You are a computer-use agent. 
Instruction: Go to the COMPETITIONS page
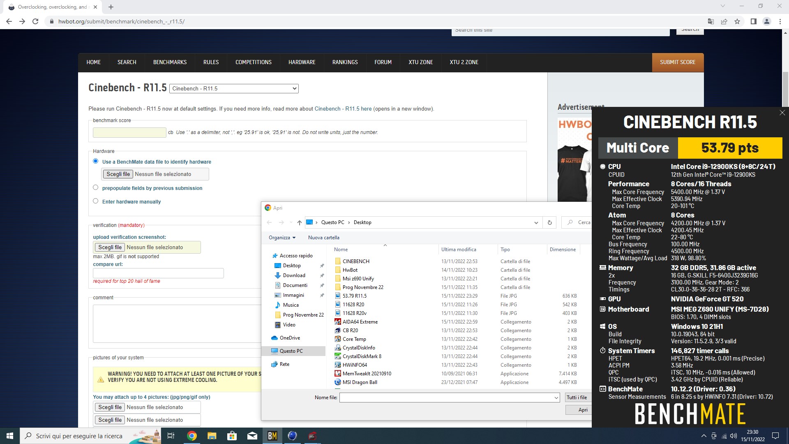point(253,62)
